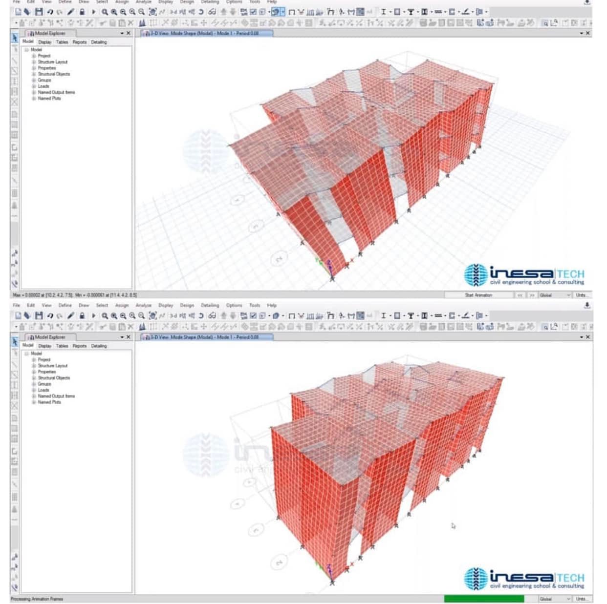Open Display menu in lower window
Image resolution: width=607 pixels, height=604 pixels.
click(x=166, y=305)
